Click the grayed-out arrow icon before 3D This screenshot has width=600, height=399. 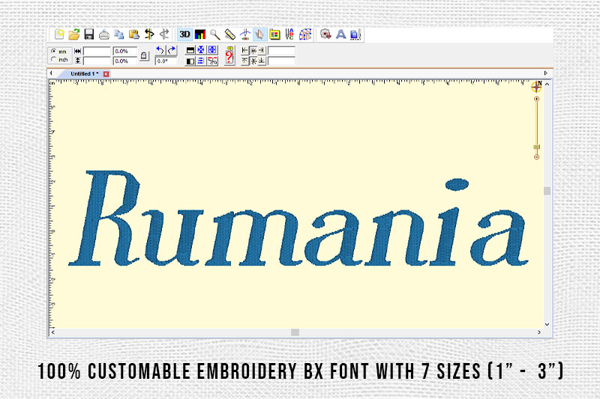164,34
